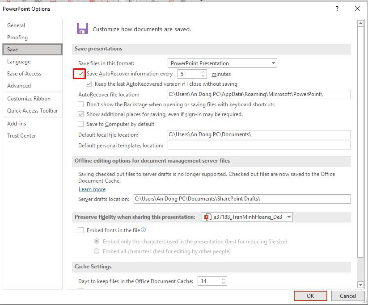Check Embed fonts in the file
368x305 pixels.
81,230
